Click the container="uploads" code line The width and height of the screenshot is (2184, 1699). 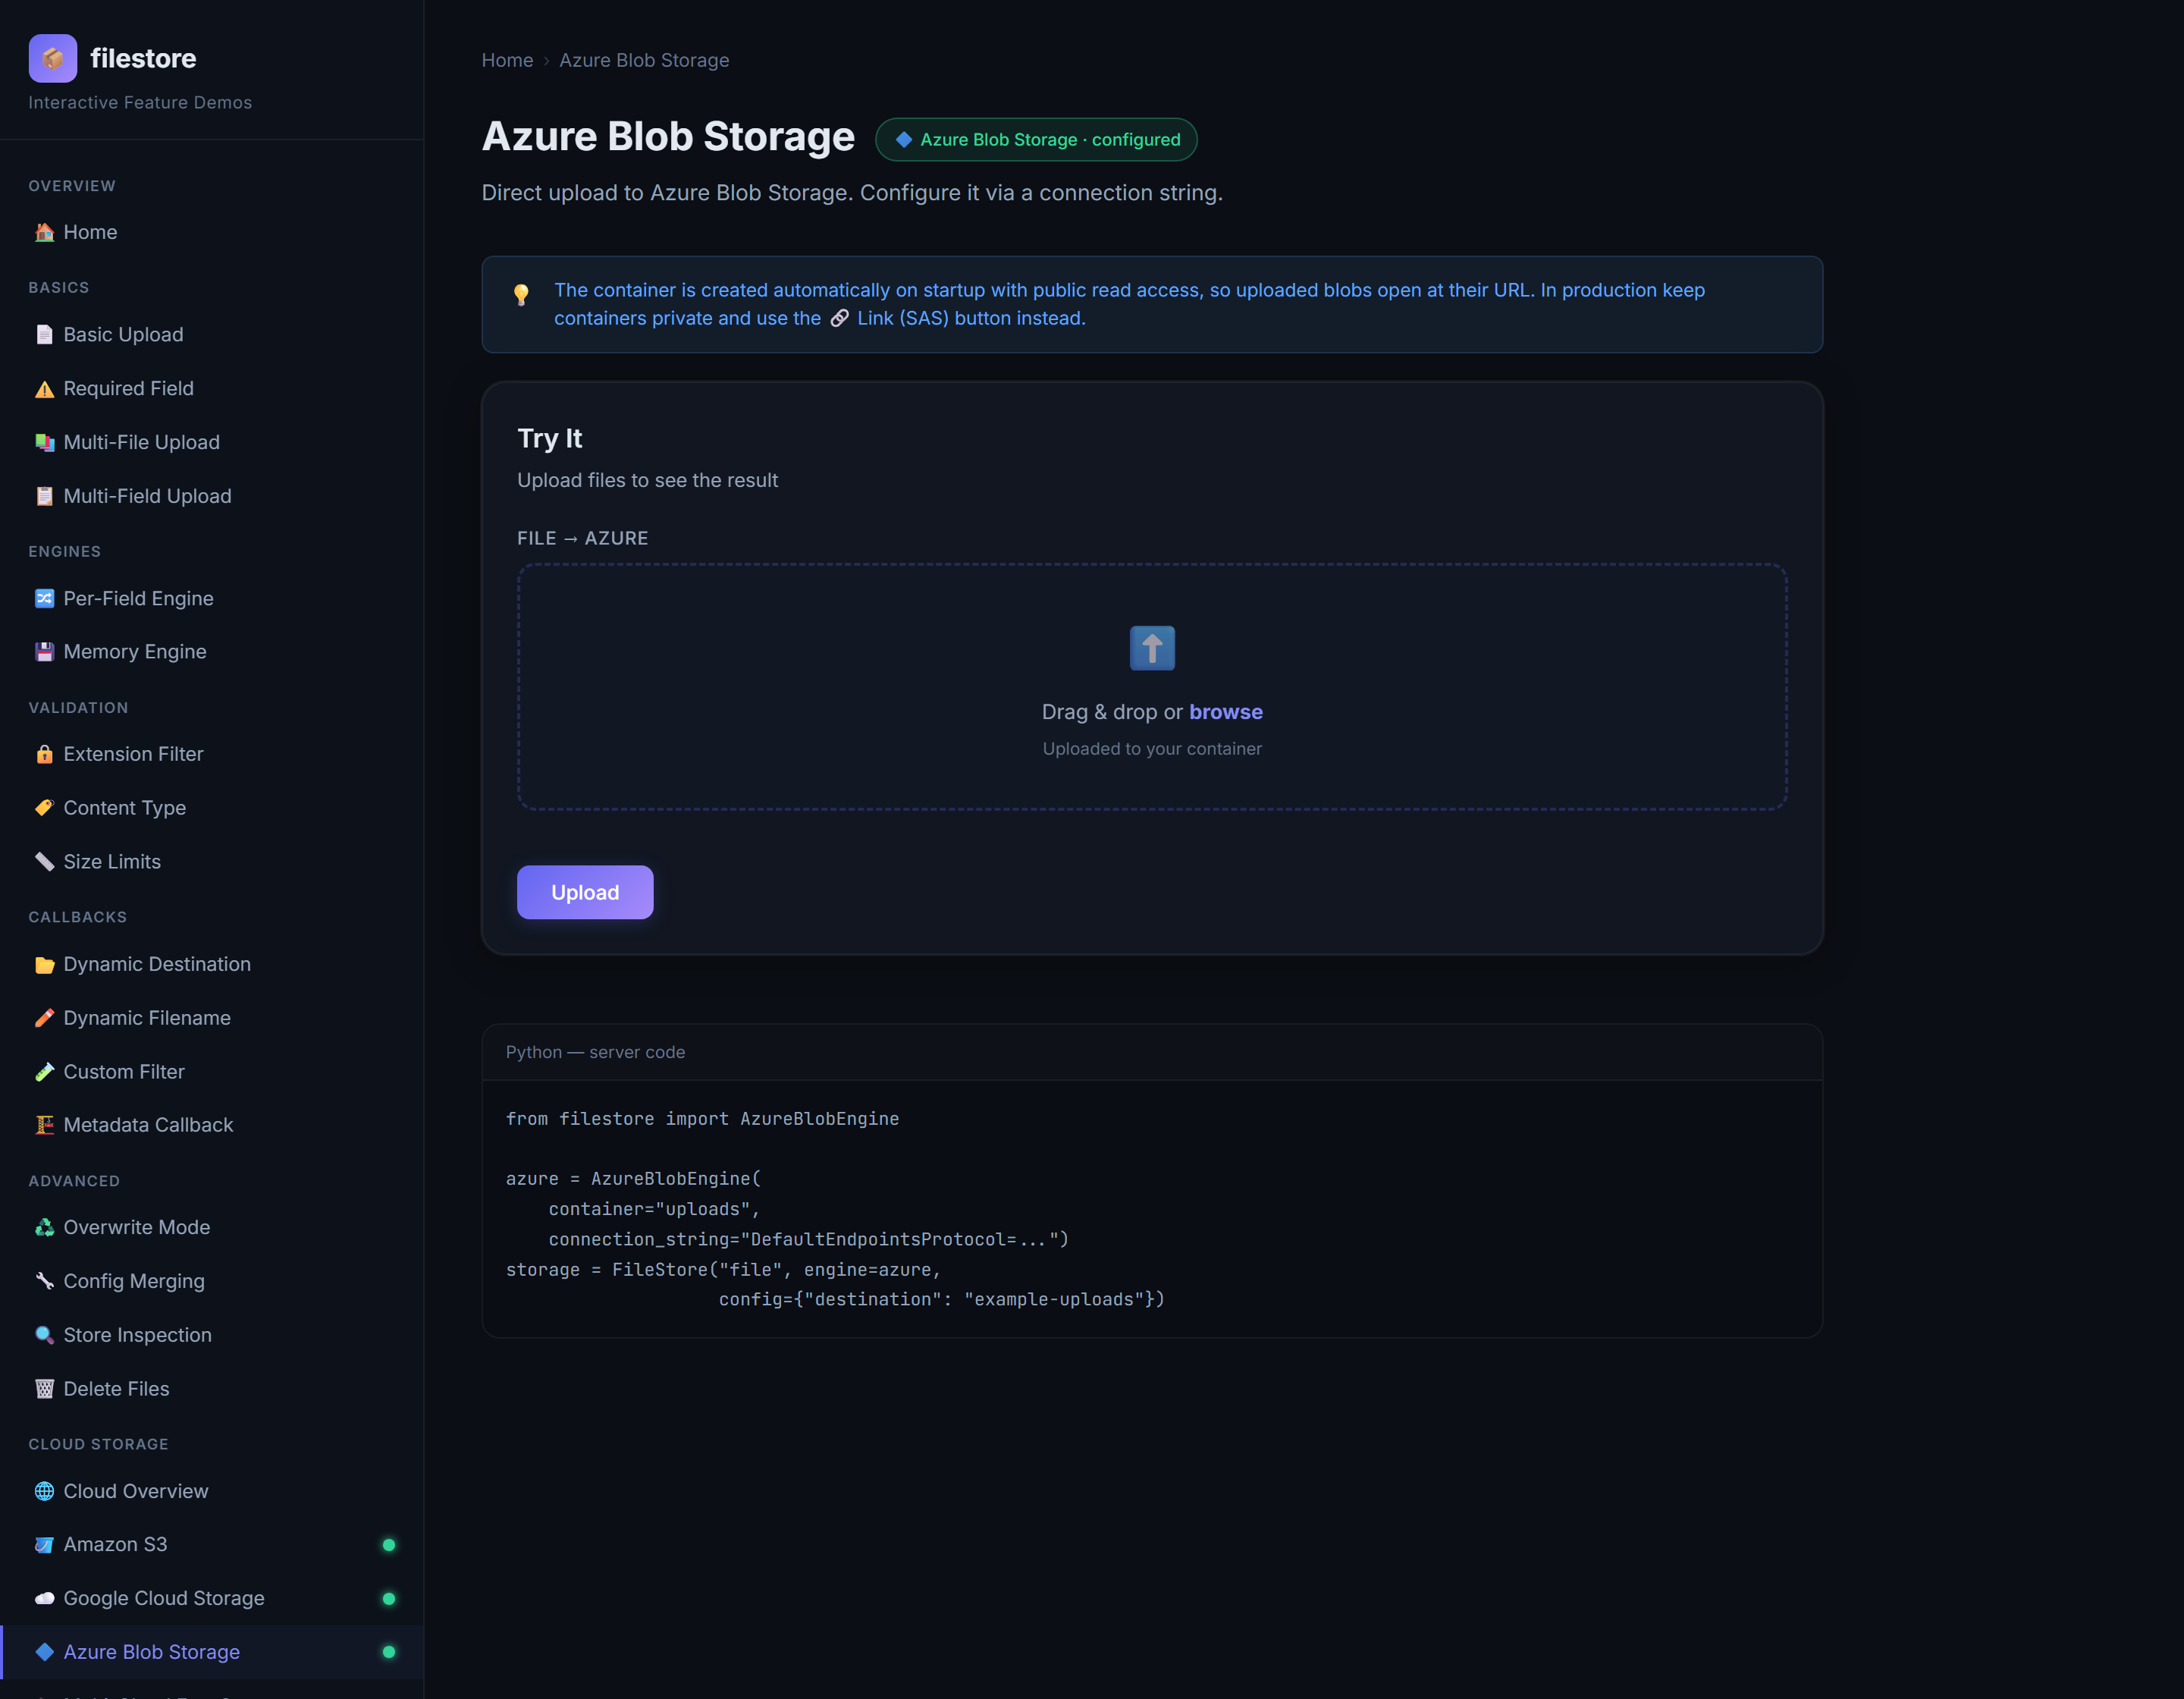click(654, 1209)
